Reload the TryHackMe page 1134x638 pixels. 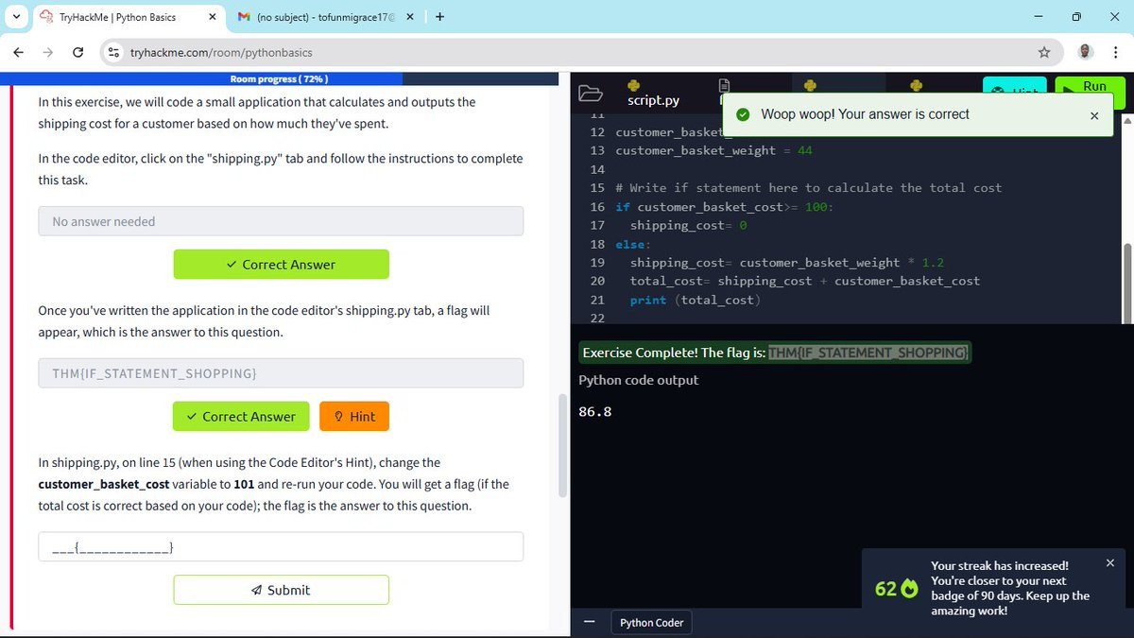(78, 52)
